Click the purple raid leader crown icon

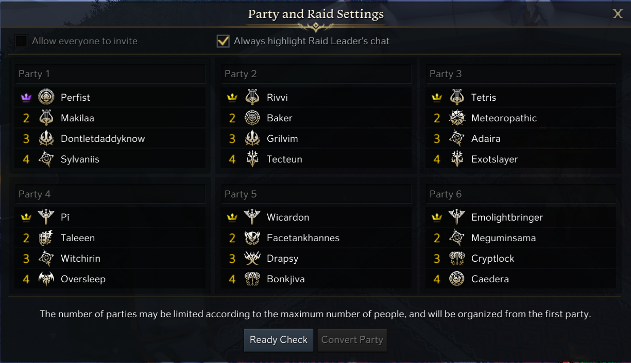tap(26, 98)
